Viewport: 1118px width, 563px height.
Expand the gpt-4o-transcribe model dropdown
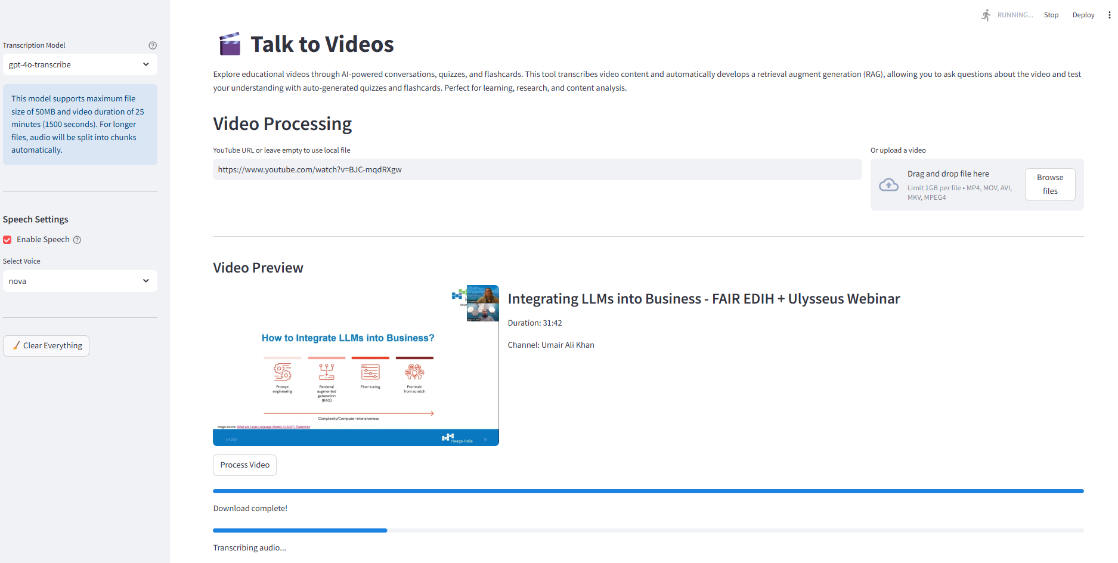(x=80, y=64)
